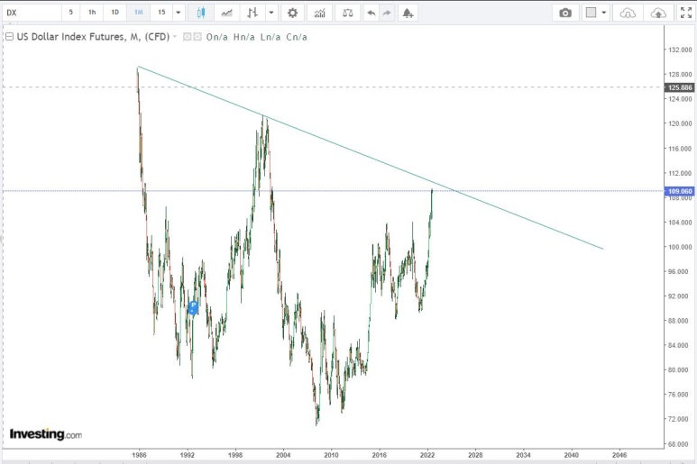
Task: Click the 100.000 price axis label
Action: (680, 247)
